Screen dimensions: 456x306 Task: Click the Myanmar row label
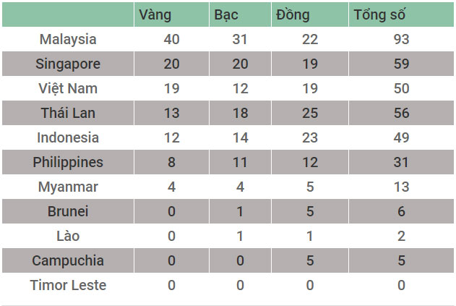(68, 187)
